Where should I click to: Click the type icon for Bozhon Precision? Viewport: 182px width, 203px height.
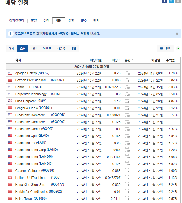pos(127,80)
